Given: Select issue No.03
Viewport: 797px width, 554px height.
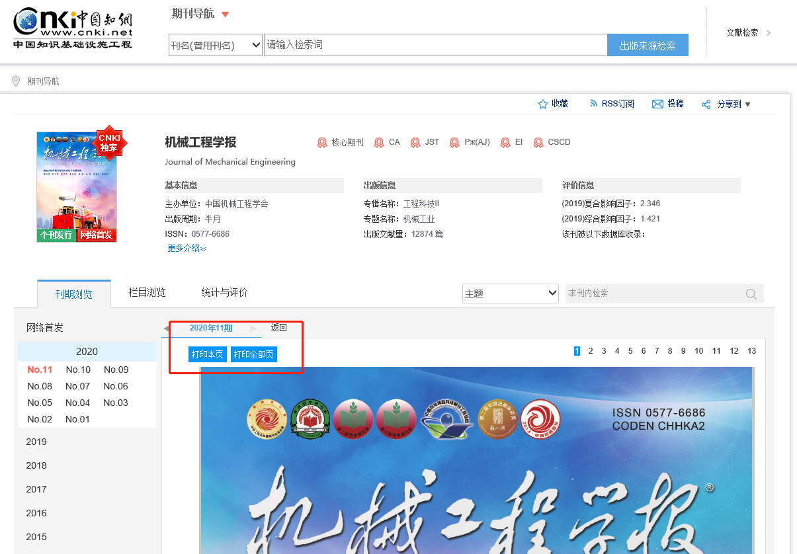Looking at the screenshot, I should [x=116, y=403].
